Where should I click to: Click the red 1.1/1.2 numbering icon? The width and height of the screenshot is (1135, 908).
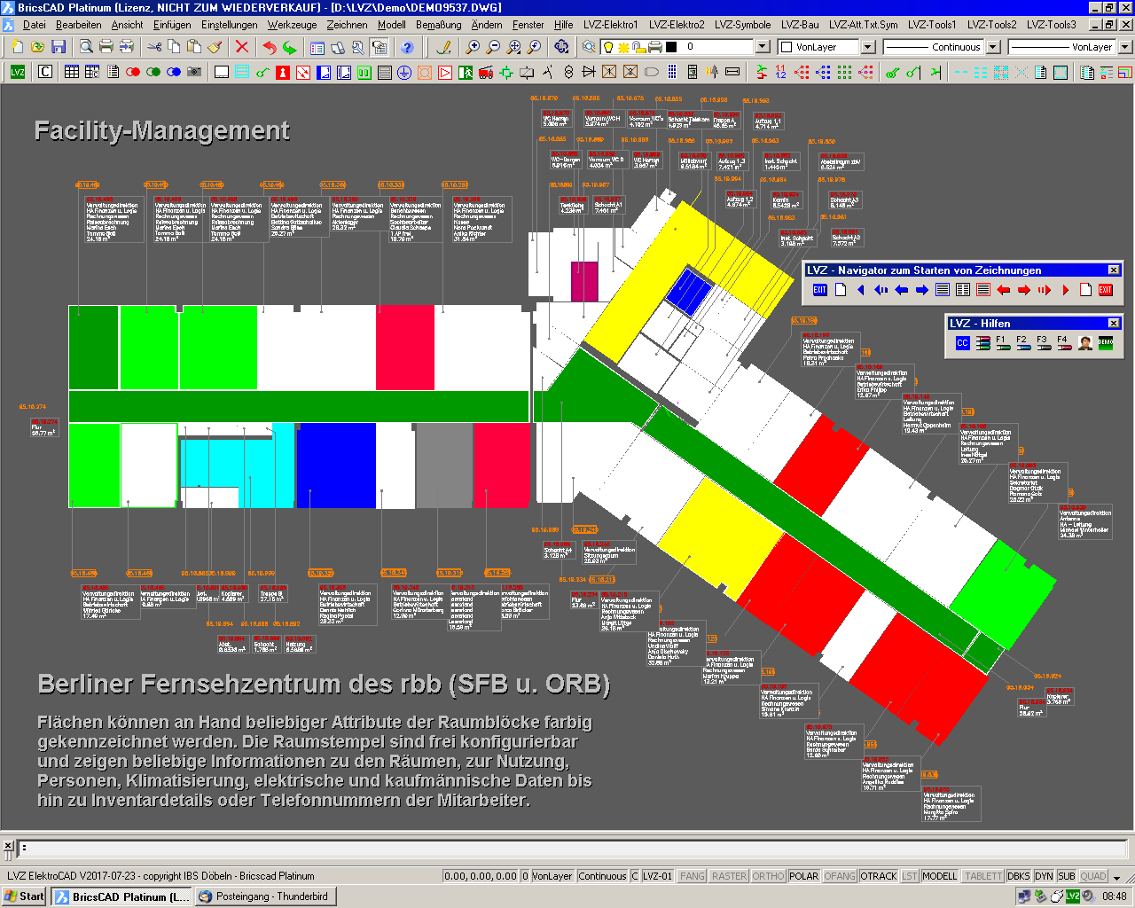coord(780,72)
